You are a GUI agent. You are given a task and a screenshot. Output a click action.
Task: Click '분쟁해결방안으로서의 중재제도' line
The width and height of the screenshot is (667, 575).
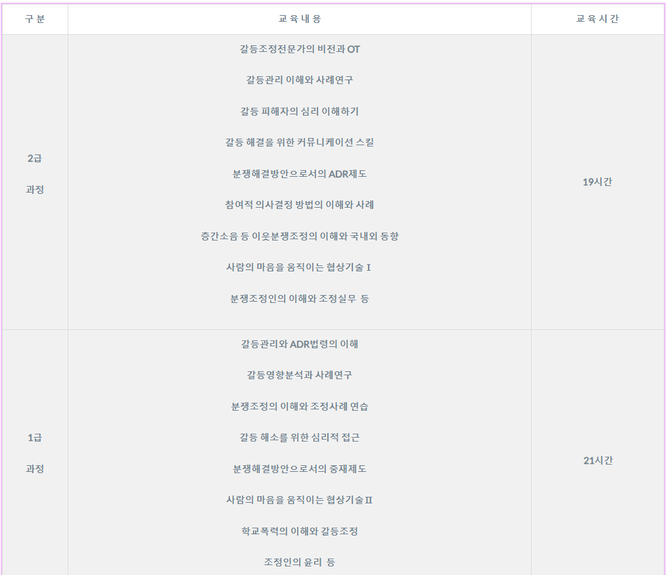click(x=300, y=469)
